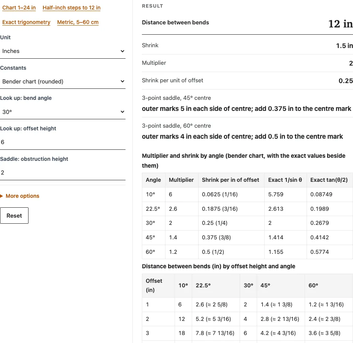
Task: Click the 5.2 (≈ 5 3/16) distance cell
Action: [x=216, y=319]
